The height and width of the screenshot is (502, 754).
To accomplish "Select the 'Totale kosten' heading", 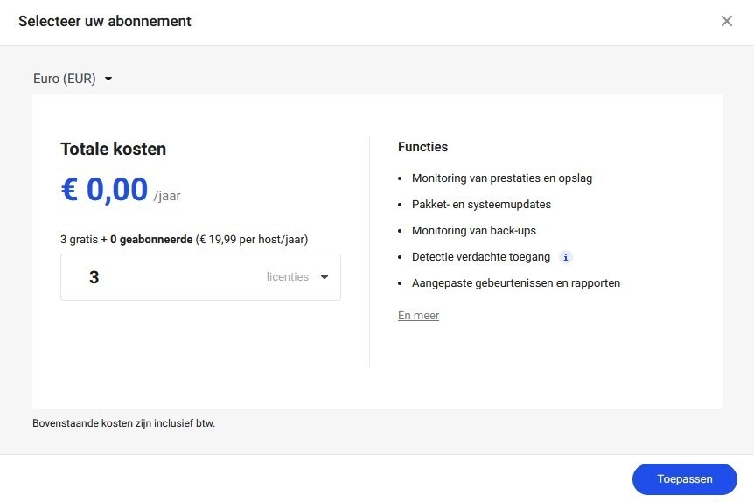I will tap(113, 149).
